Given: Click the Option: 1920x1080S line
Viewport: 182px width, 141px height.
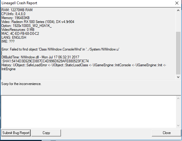Looking at the screenshot, I should (x=27, y=26).
